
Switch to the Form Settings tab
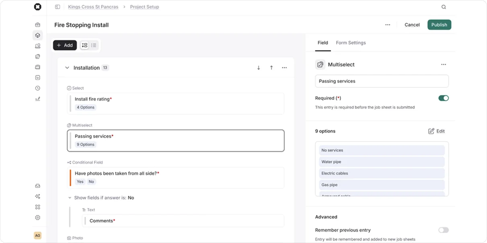(x=351, y=43)
